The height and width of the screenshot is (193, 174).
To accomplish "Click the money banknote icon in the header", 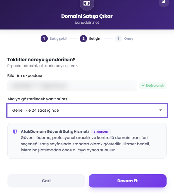I will pos(87,3).
